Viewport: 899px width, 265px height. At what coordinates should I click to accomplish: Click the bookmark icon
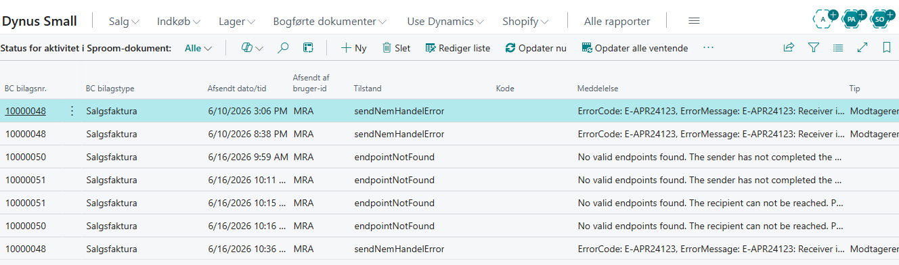886,48
